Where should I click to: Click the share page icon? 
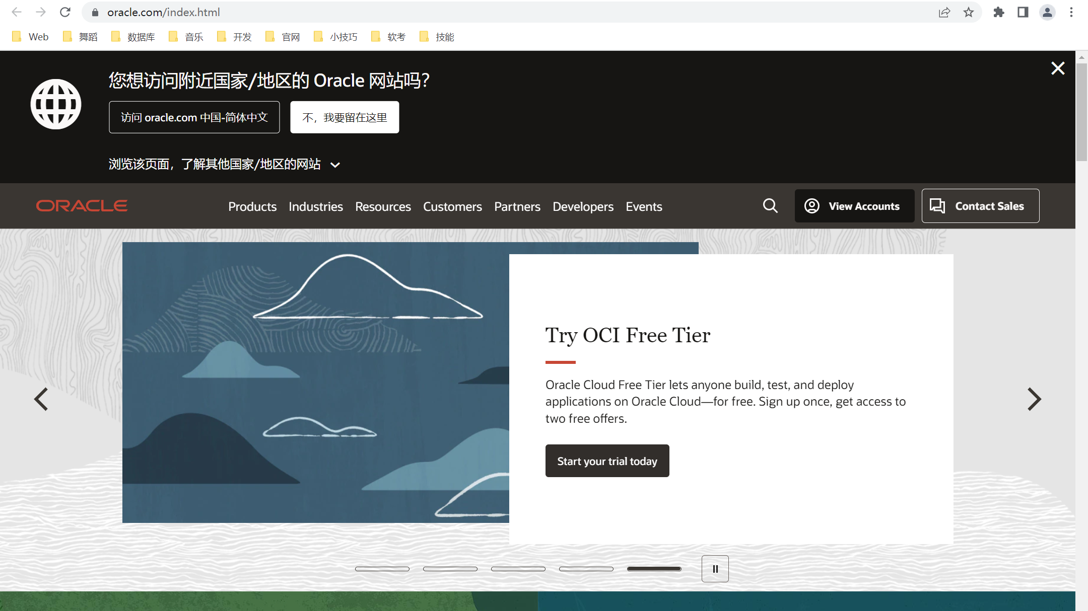[944, 13]
